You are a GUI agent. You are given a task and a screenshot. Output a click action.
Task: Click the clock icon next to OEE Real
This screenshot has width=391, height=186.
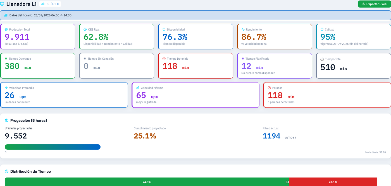click(85, 29)
